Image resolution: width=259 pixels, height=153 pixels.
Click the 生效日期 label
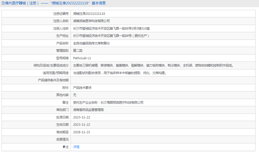(x=62, y=125)
